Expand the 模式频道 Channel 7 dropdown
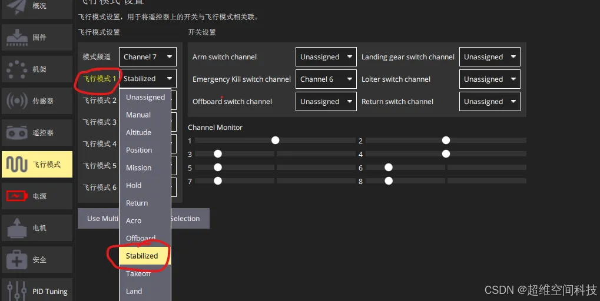 pos(148,57)
